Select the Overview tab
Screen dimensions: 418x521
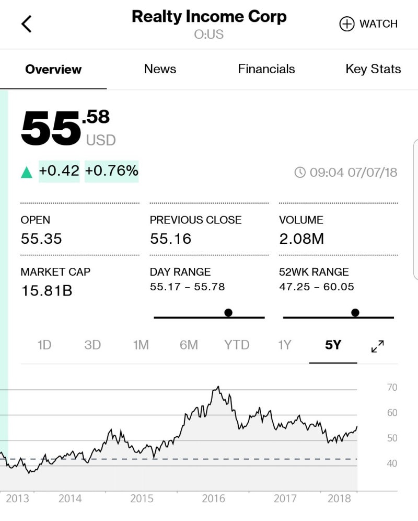[x=53, y=69]
